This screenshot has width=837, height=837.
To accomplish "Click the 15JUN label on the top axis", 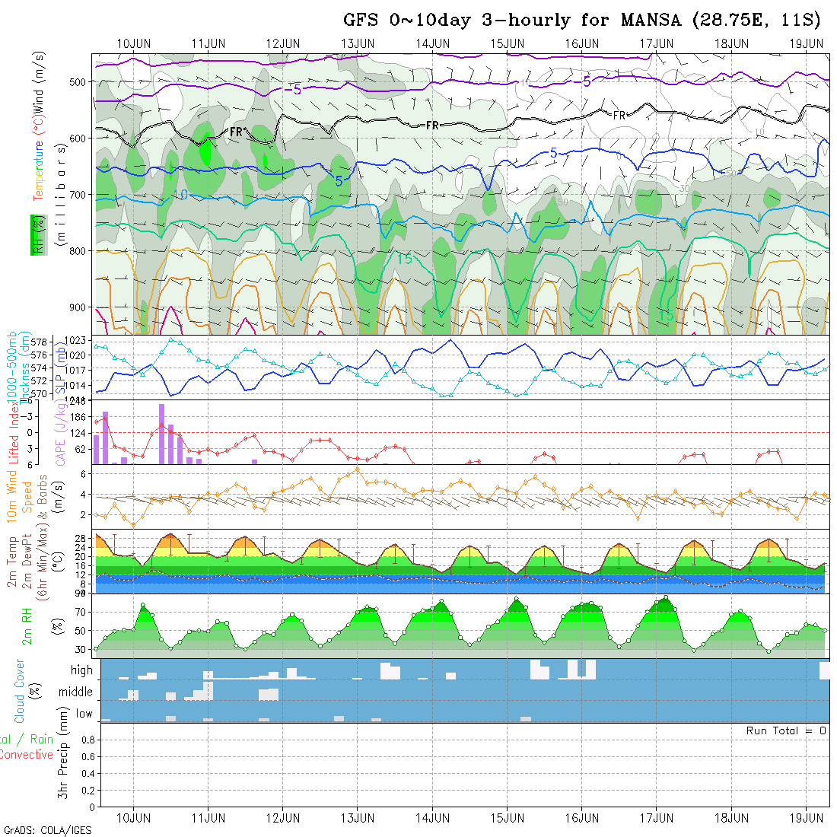I will (507, 44).
